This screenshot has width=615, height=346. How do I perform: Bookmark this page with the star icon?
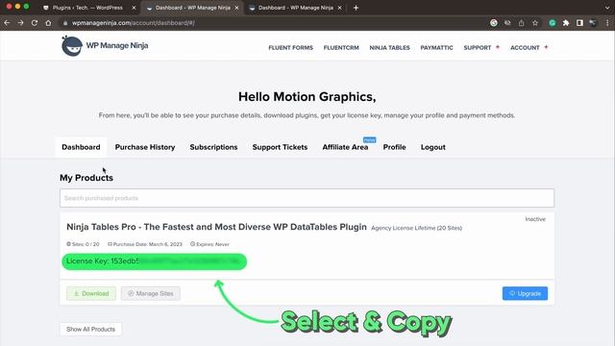coord(535,23)
